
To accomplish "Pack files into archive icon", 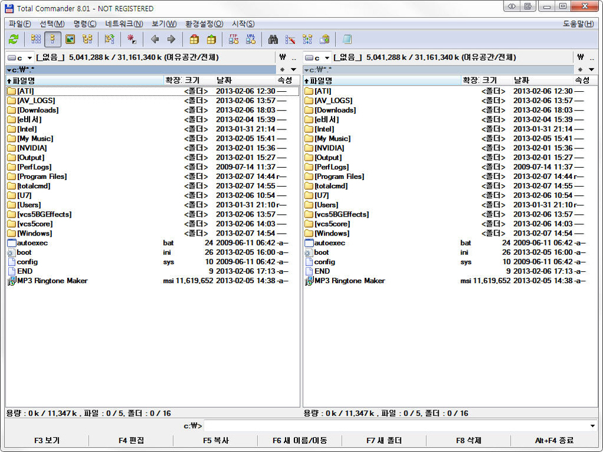I will tap(194, 39).
